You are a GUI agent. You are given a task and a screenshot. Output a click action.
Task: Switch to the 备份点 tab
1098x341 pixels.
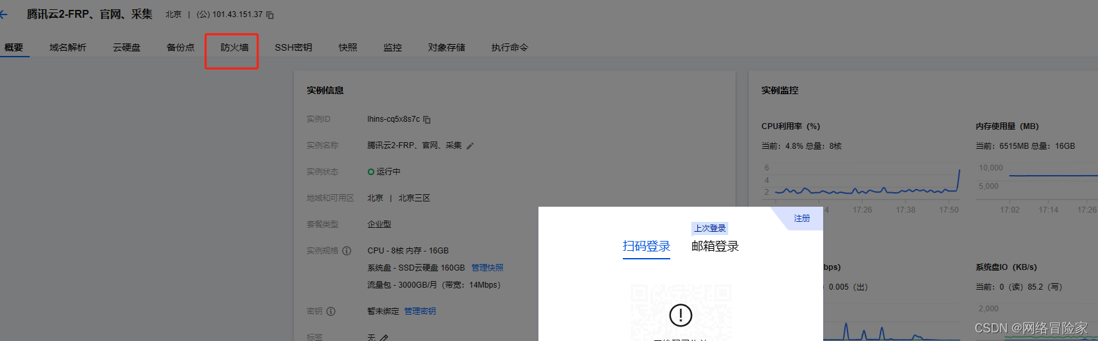pos(181,47)
